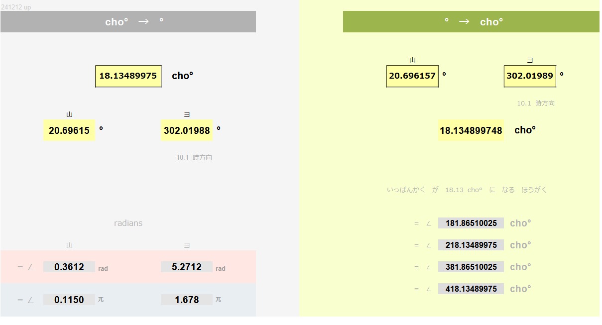Click the left 302.01988 degree result
Image resolution: width=602 pixels, height=325 pixels.
(x=187, y=130)
